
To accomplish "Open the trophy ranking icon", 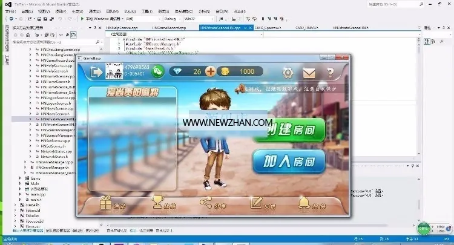I will click(x=157, y=202).
